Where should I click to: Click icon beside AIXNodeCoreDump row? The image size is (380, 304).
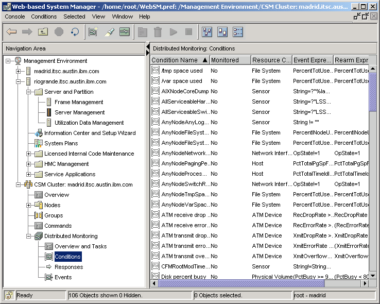coord(155,91)
